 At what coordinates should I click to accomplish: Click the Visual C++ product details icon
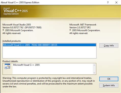click(x=7, y=66)
